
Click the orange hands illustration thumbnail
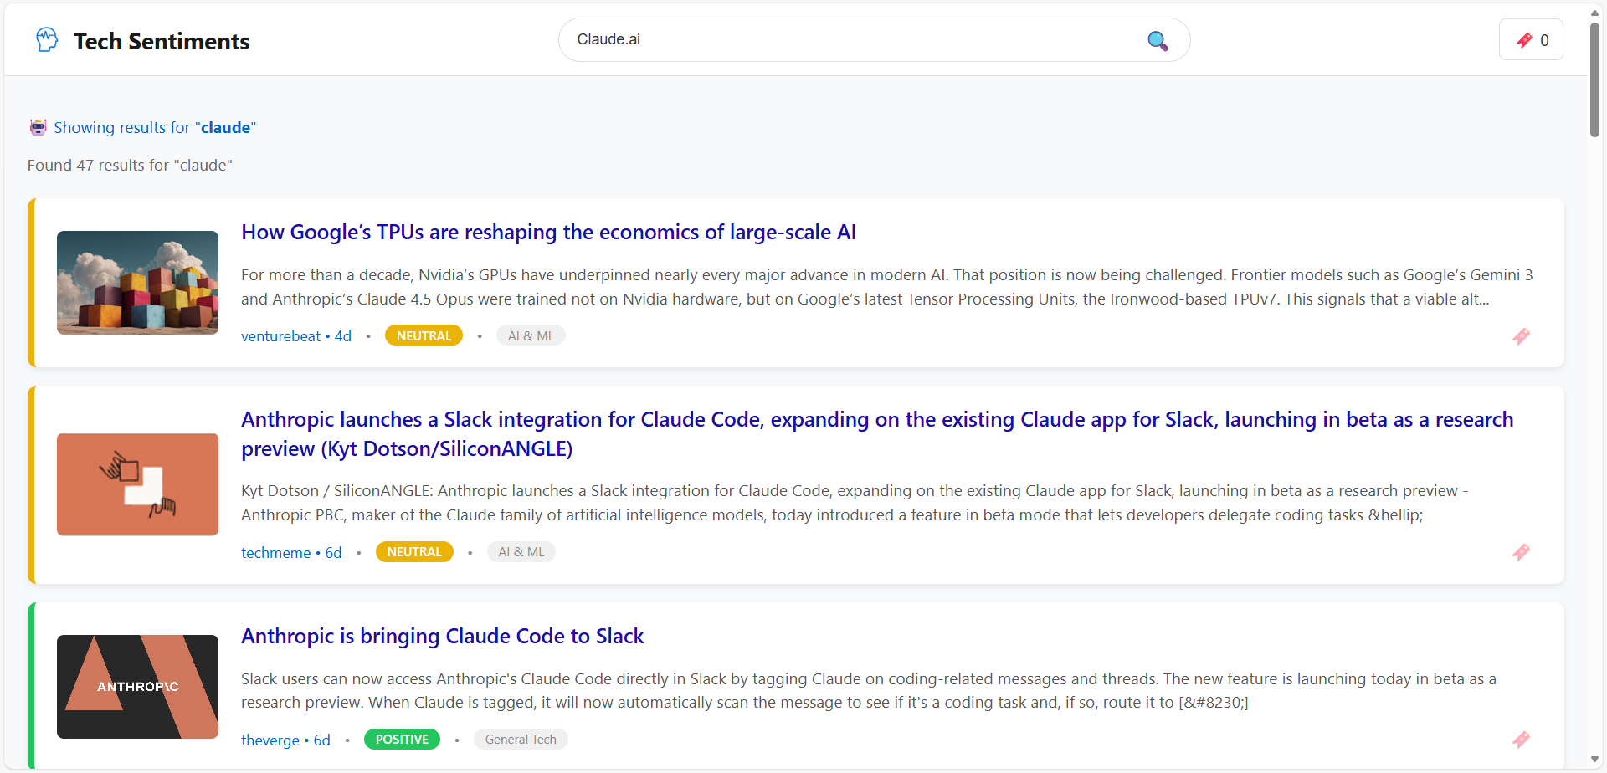click(x=137, y=484)
